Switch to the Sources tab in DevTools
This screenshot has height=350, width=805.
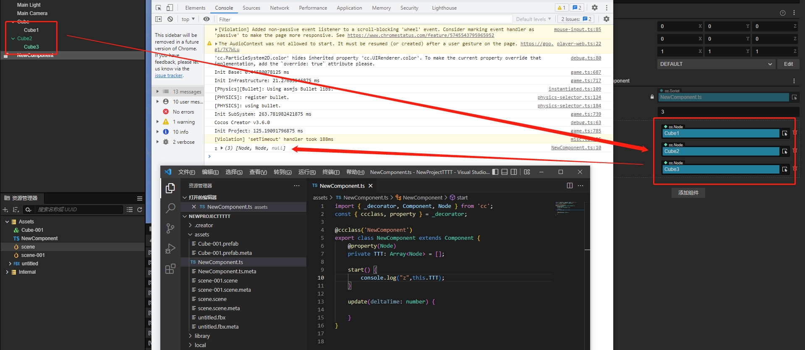click(251, 8)
